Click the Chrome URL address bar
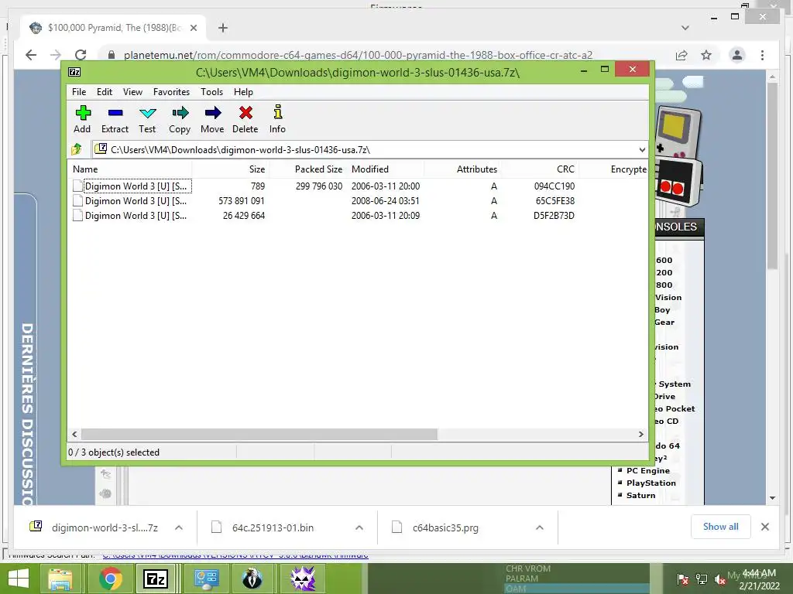793x594 pixels. 358,55
